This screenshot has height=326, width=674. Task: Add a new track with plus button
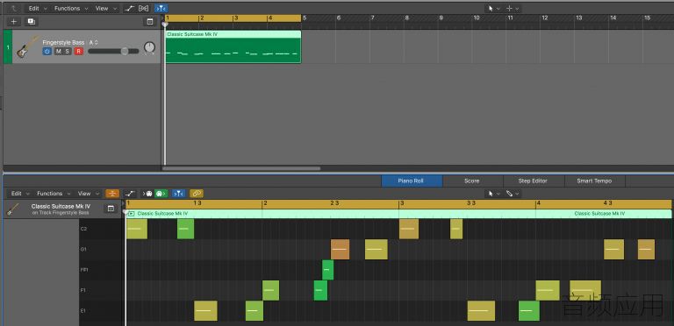pos(14,21)
